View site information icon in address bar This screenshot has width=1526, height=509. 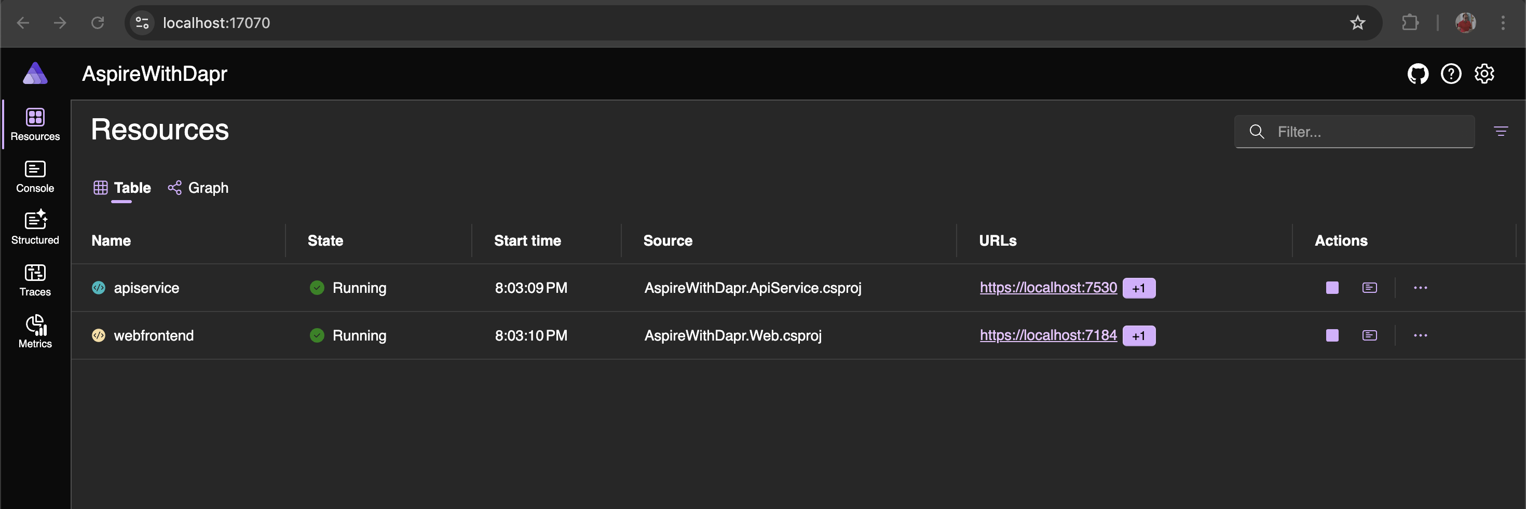click(x=142, y=23)
